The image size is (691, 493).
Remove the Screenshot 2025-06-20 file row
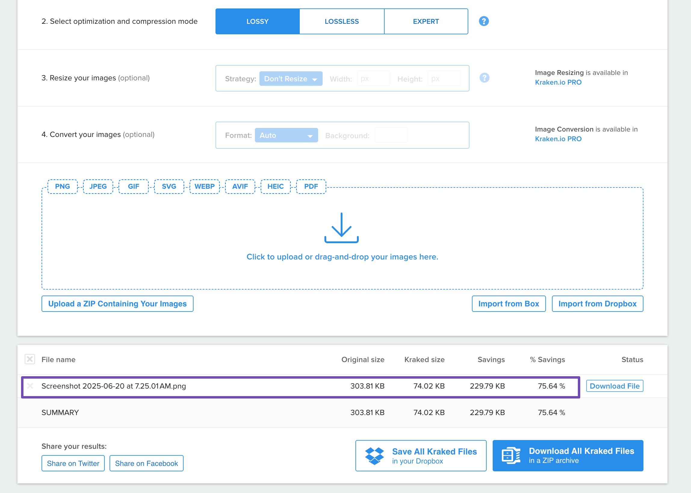[30, 386]
